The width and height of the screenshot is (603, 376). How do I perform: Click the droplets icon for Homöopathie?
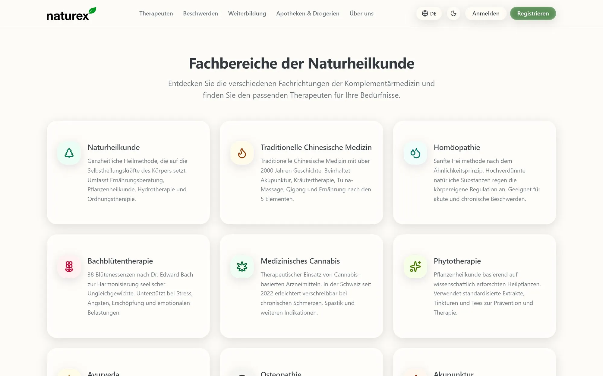[415, 153]
